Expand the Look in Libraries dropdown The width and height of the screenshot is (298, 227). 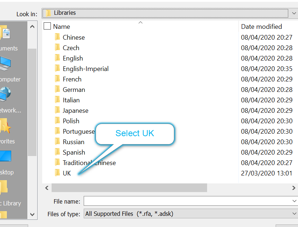294,13
